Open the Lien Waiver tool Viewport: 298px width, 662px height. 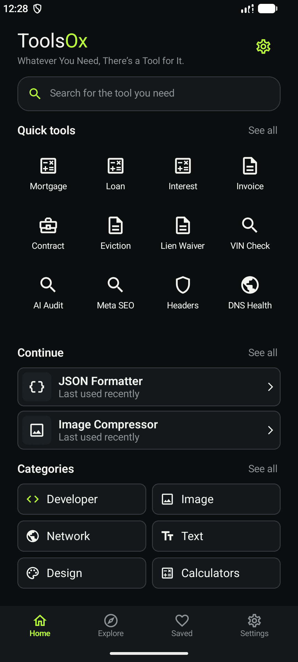tap(183, 234)
